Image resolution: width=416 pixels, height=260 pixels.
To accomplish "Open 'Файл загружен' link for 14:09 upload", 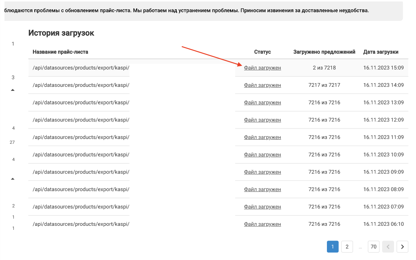I will [262, 85].
